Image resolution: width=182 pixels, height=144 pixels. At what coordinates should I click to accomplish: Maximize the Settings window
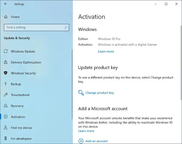(x=166, y=4)
